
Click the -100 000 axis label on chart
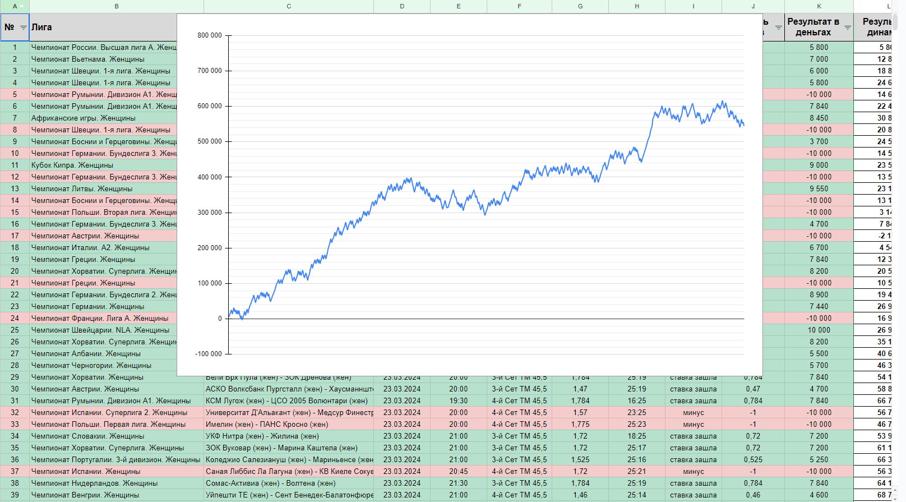[209, 354]
